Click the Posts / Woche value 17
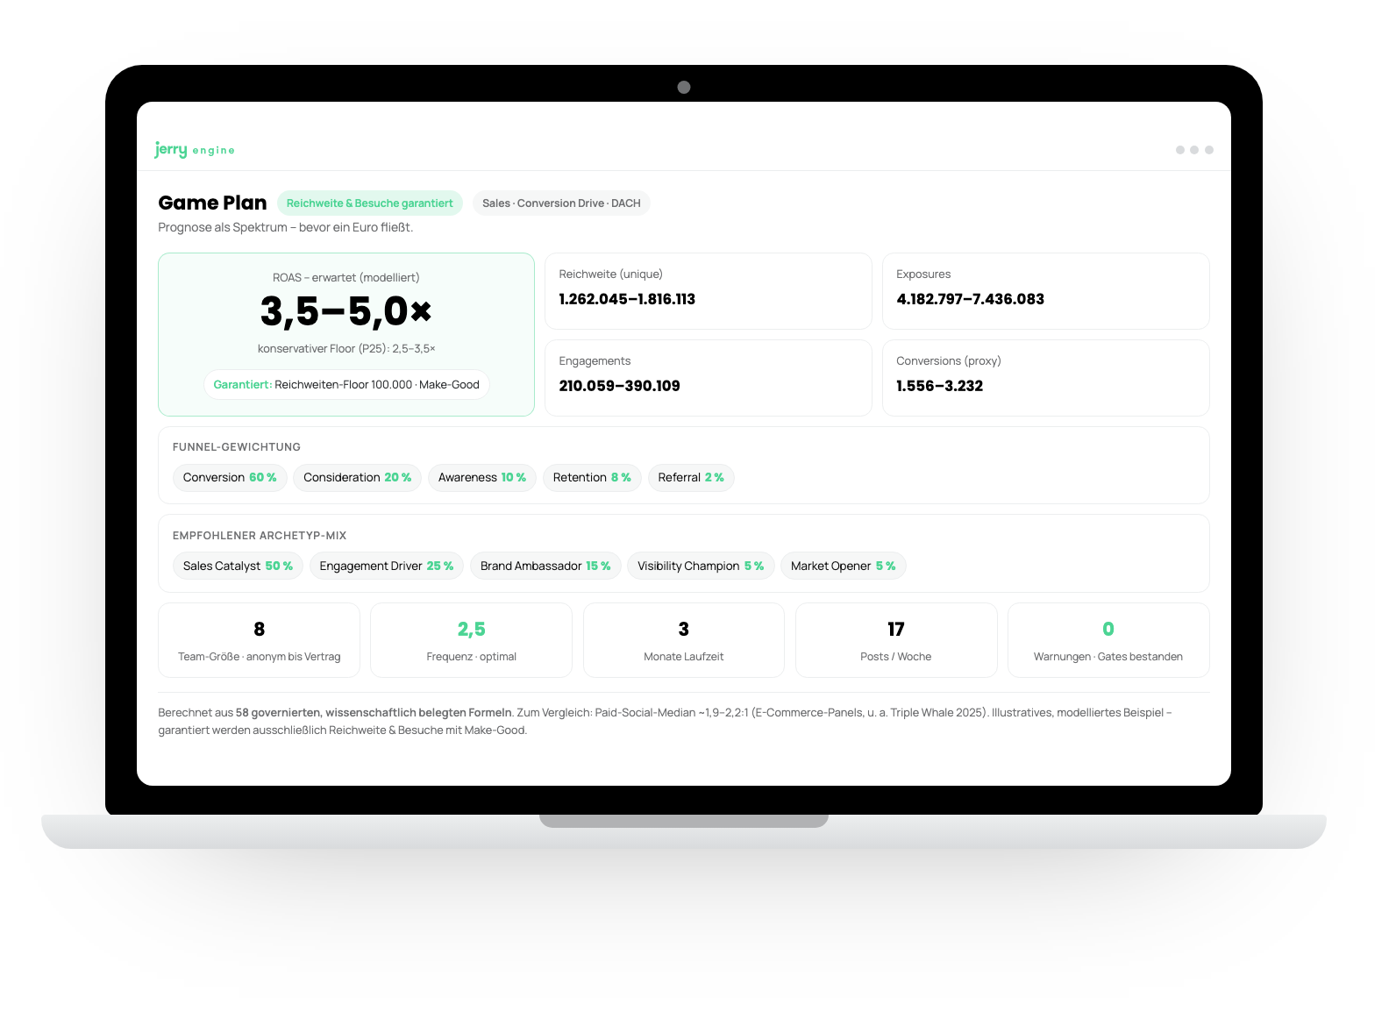The width and height of the screenshot is (1396, 1019). click(x=896, y=630)
